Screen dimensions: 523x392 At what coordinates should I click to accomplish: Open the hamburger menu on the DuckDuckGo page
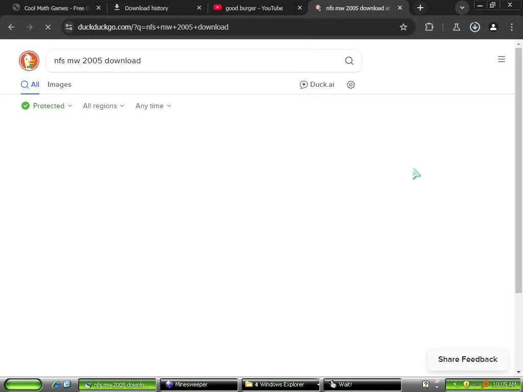click(502, 59)
